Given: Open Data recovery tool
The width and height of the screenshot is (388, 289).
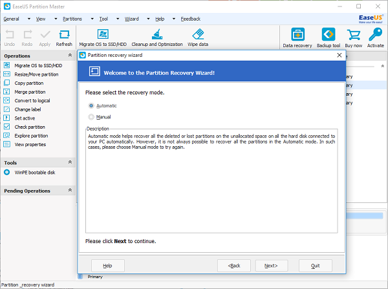Looking at the screenshot, I should tap(297, 37).
